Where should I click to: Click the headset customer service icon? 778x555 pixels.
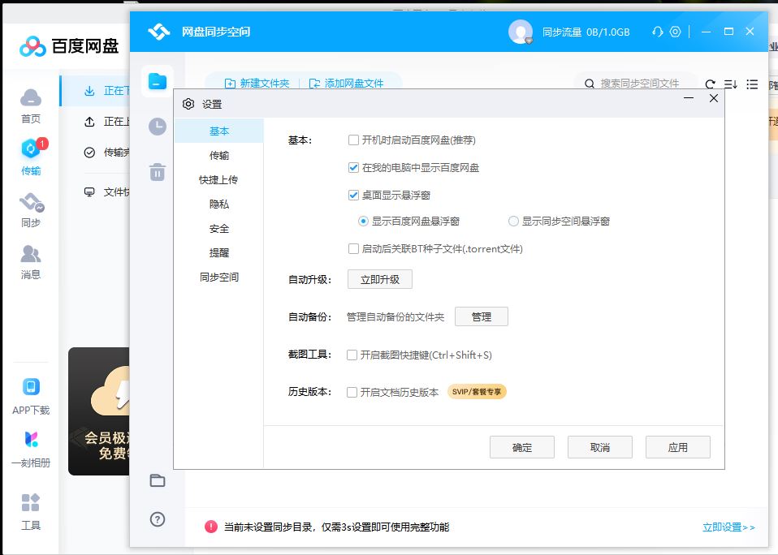click(x=658, y=32)
